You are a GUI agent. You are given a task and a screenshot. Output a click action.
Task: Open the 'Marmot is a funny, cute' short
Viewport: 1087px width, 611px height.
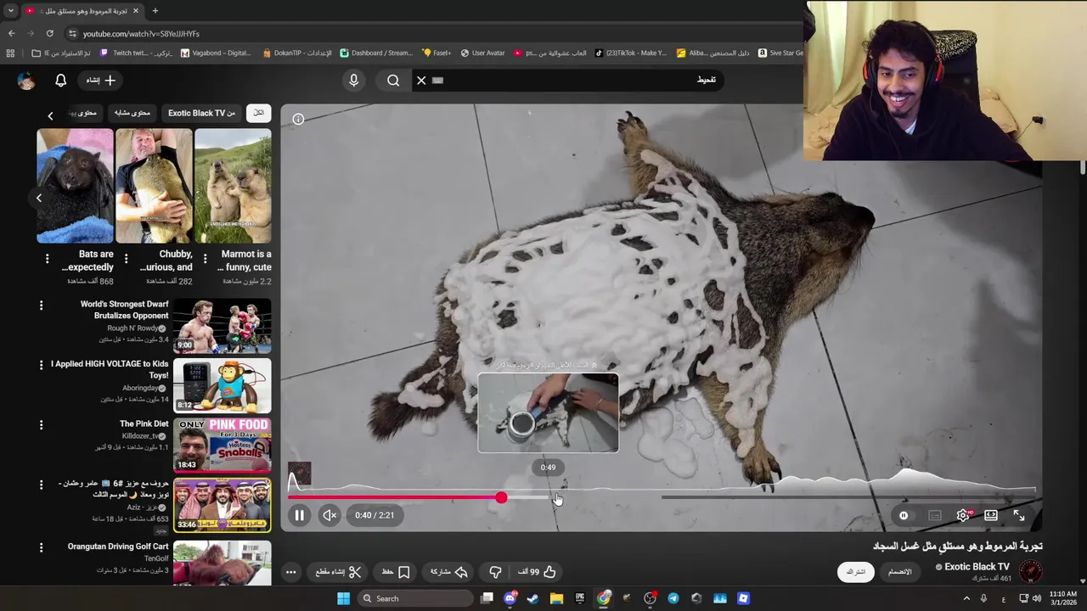233,186
